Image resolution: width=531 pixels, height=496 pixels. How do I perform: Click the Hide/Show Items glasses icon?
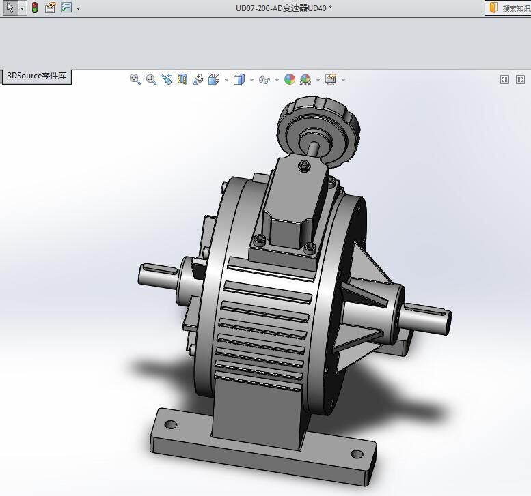click(264, 80)
